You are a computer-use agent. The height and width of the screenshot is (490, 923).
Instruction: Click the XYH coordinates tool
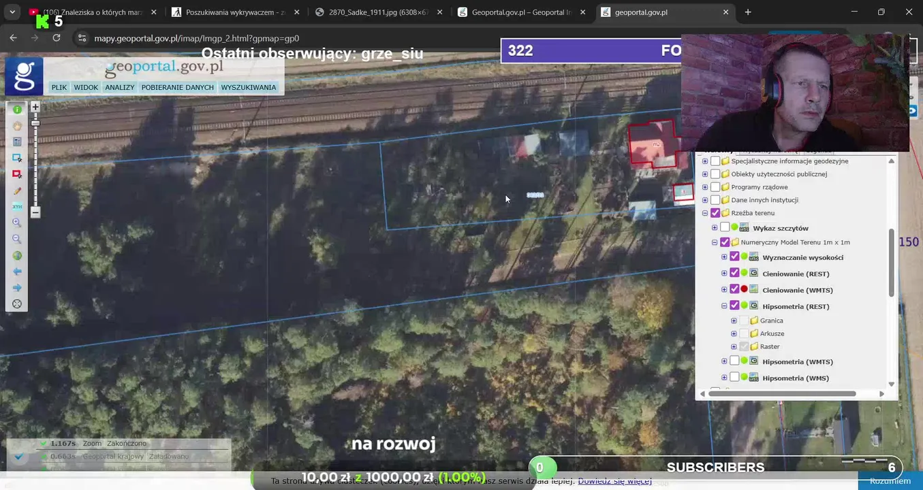pos(17,206)
